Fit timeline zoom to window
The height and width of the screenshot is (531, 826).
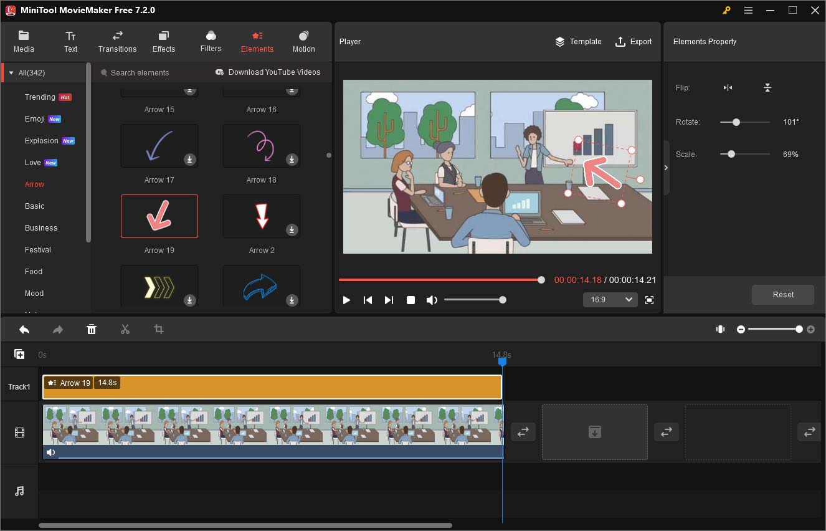pyautogui.click(x=720, y=329)
